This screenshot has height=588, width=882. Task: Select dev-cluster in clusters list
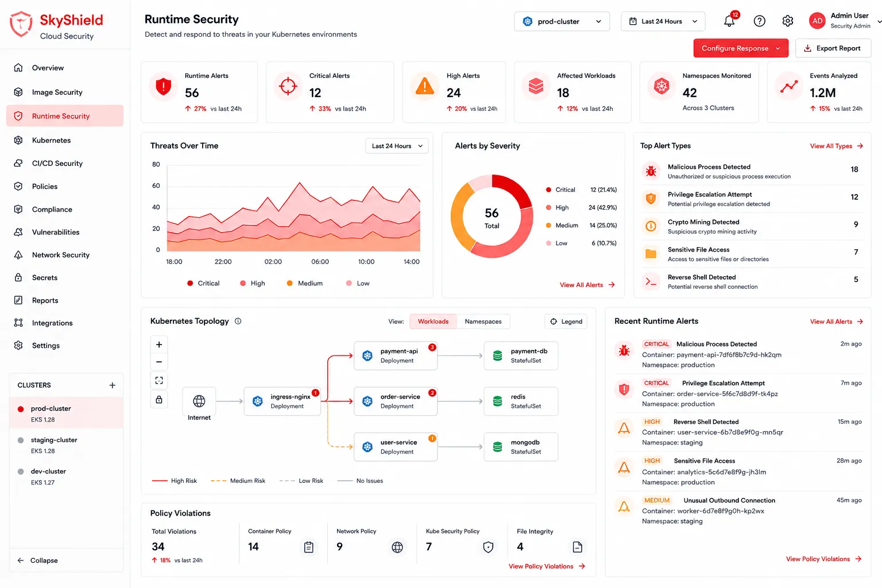(66, 477)
